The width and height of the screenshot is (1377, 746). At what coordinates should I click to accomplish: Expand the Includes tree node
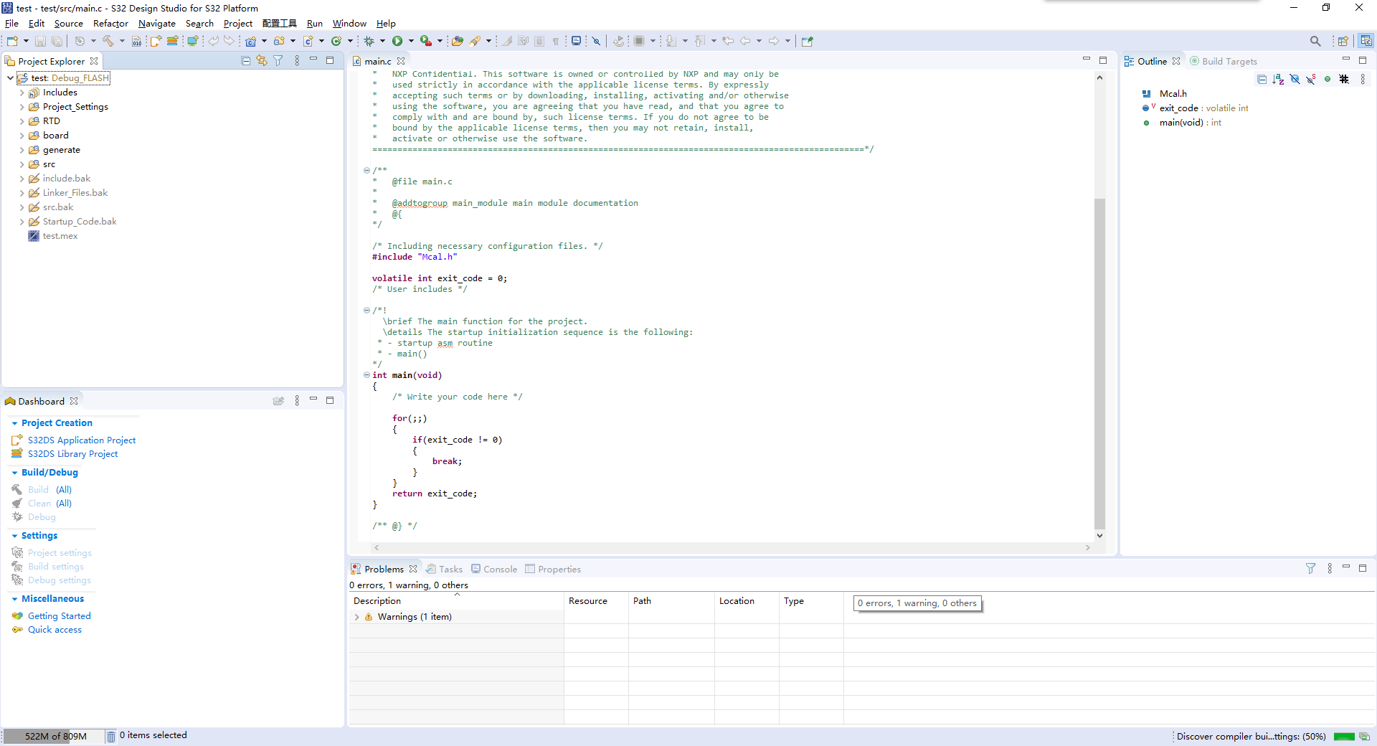pos(22,93)
